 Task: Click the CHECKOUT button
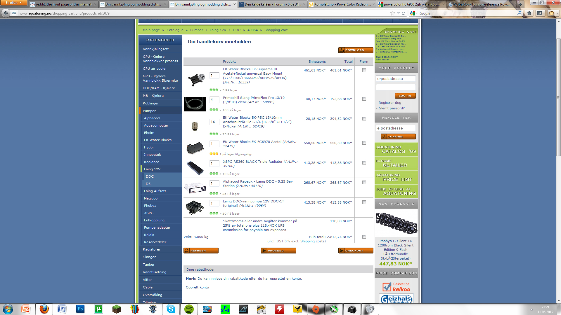click(356, 251)
